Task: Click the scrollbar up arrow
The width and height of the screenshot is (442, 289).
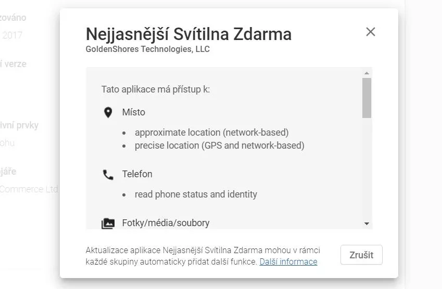Action: (x=367, y=73)
